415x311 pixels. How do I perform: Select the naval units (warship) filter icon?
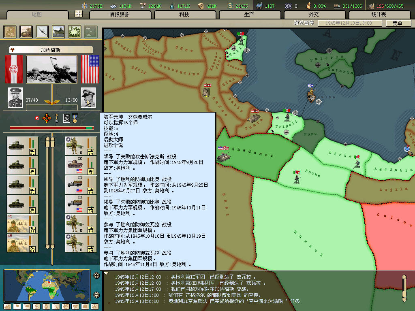coord(58,32)
